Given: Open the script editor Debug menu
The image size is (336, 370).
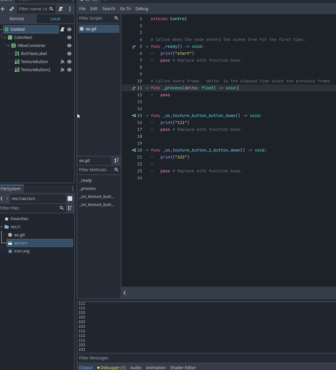Looking at the screenshot, I should [x=142, y=9].
